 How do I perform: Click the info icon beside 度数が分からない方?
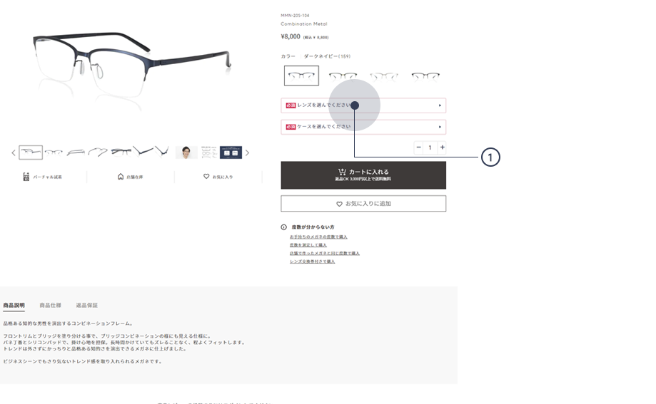click(283, 227)
